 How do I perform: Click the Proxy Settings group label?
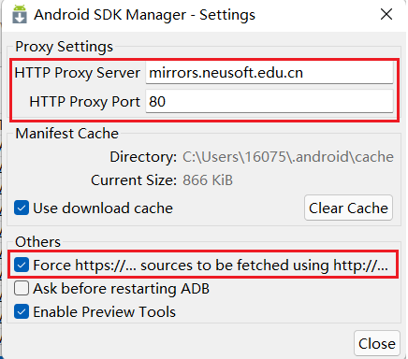point(64,47)
